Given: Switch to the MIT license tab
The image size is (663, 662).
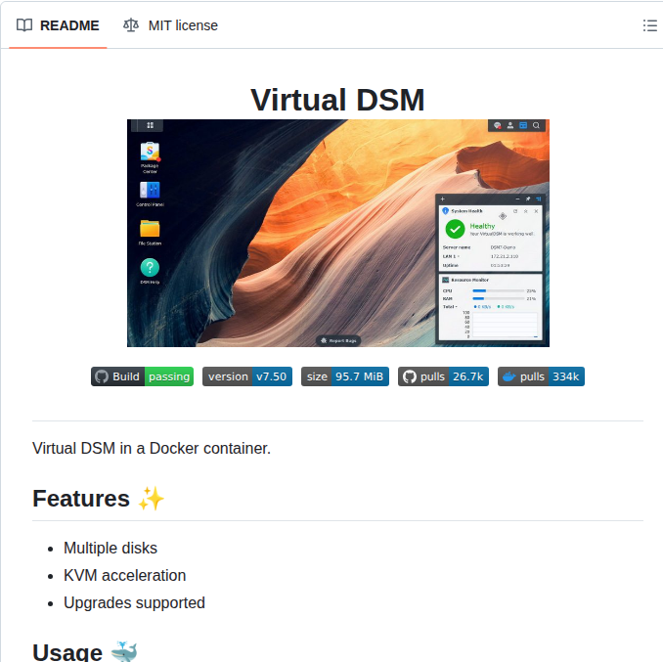Looking at the screenshot, I should pos(170,25).
